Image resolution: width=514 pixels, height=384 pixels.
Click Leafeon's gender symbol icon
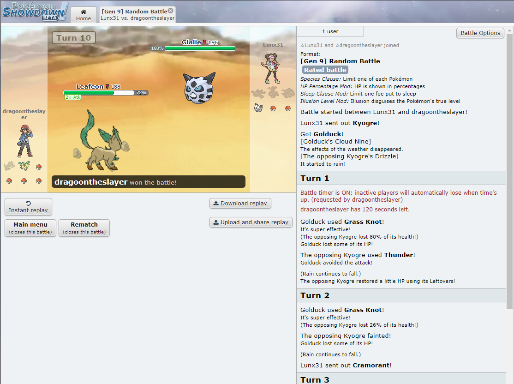click(107, 87)
